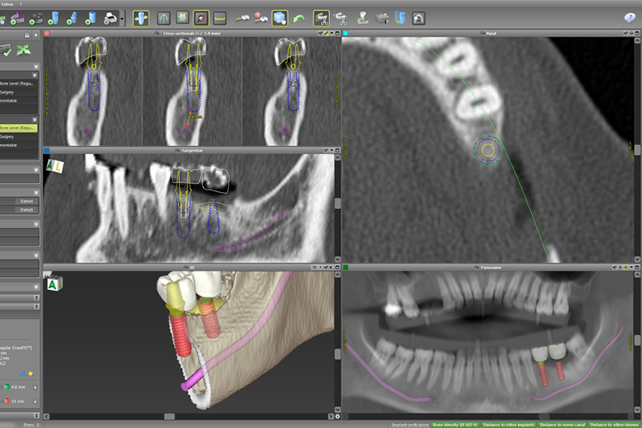The image size is (642, 428).
Task: Click the yellow favorite star icon
Action: click(30, 373)
